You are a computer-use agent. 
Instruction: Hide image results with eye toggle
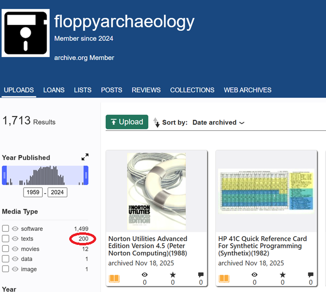(x=15, y=269)
